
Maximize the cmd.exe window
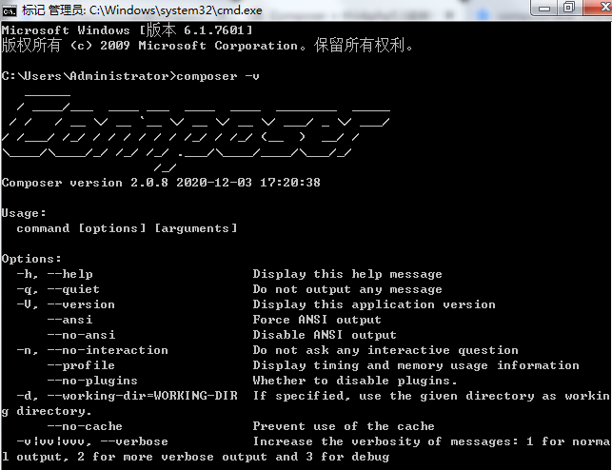569,8
